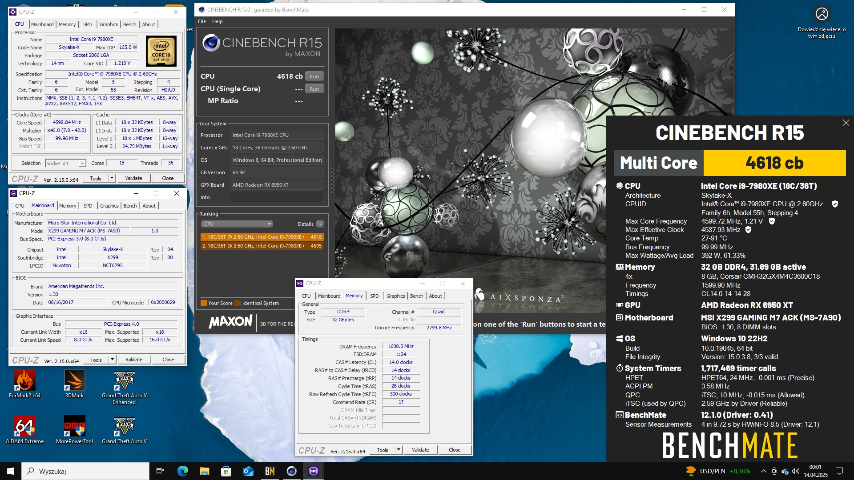Open SPD tab in Mainboard CPU-Z window
Screen dimensions: 854x480
point(88,206)
